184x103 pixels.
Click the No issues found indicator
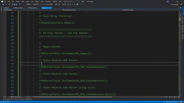click(16, 97)
